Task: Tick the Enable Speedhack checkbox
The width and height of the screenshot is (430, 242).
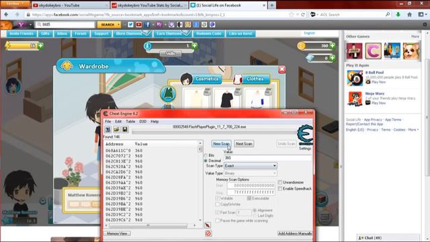Action: coord(280,188)
